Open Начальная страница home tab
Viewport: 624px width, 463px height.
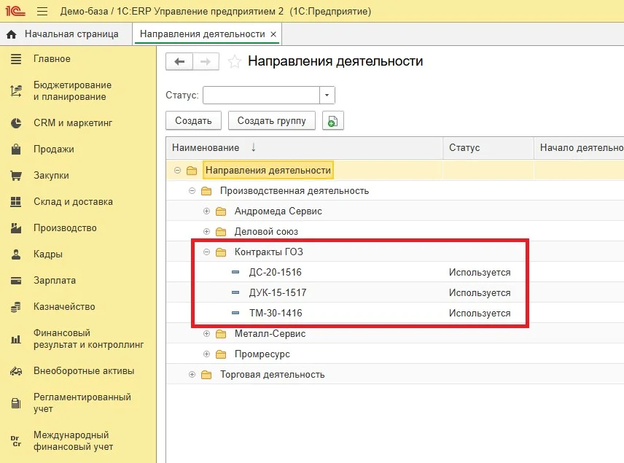click(66, 34)
